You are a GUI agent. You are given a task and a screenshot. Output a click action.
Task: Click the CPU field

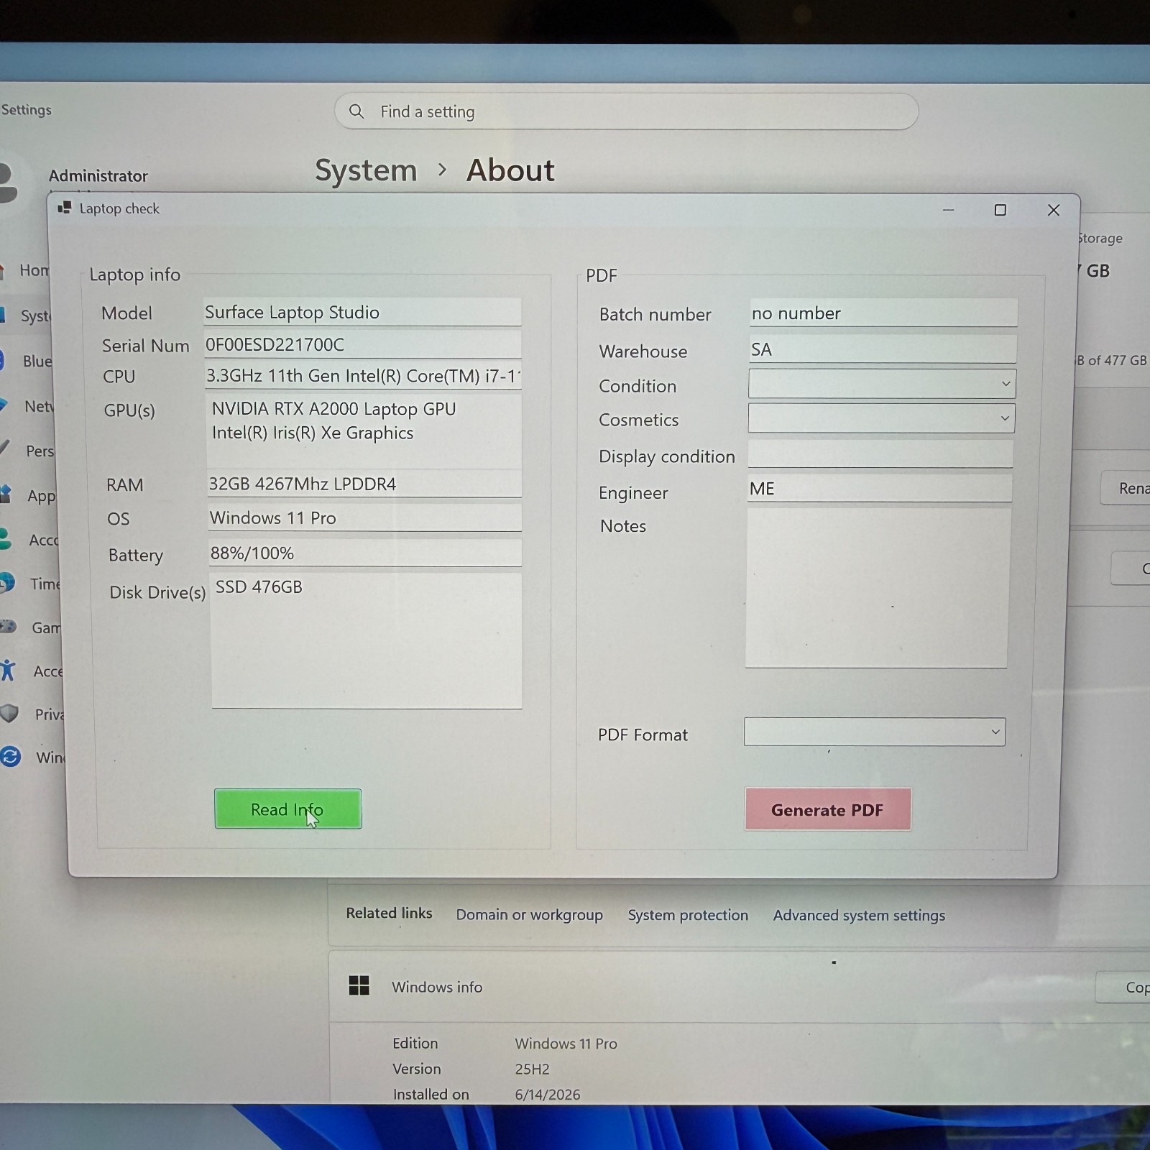pyautogui.click(x=364, y=376)
